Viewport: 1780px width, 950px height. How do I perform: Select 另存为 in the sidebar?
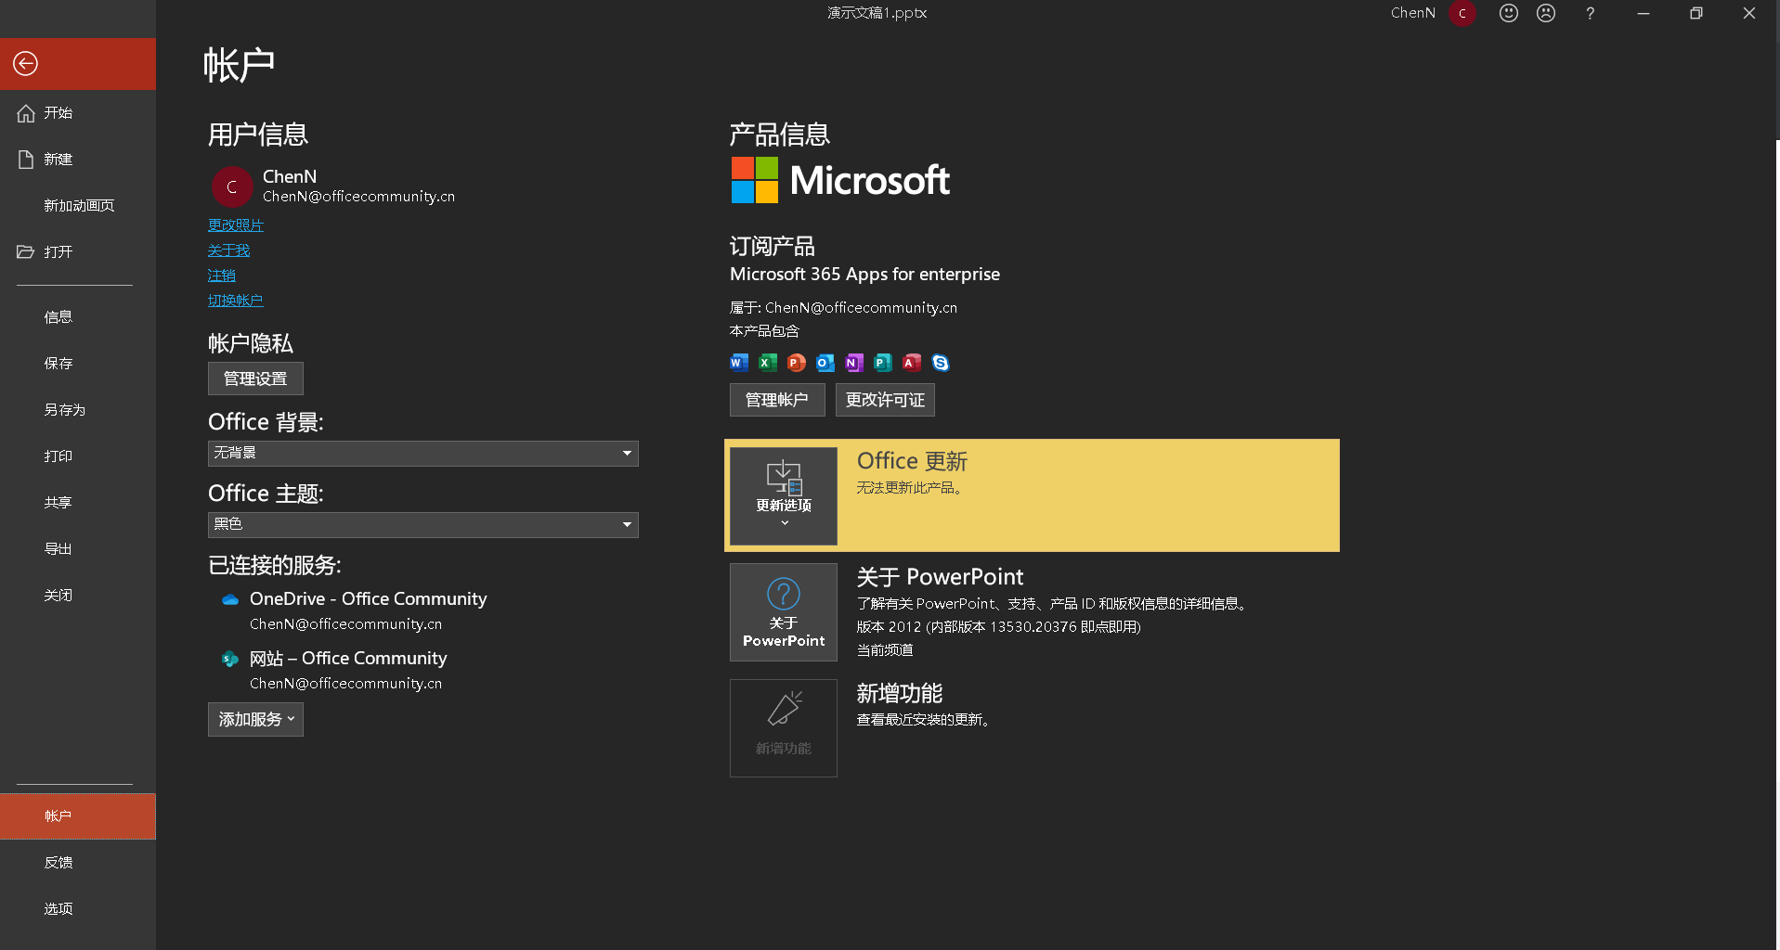click(x=78, y=410)
